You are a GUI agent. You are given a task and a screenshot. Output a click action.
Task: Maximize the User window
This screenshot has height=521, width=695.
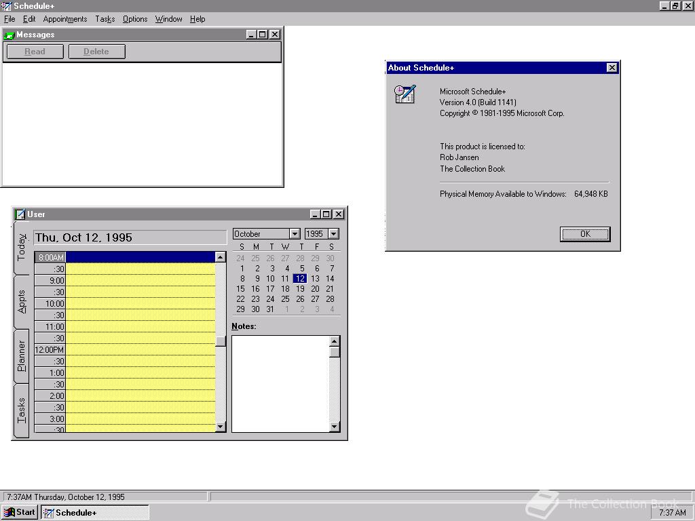[326, 214]
